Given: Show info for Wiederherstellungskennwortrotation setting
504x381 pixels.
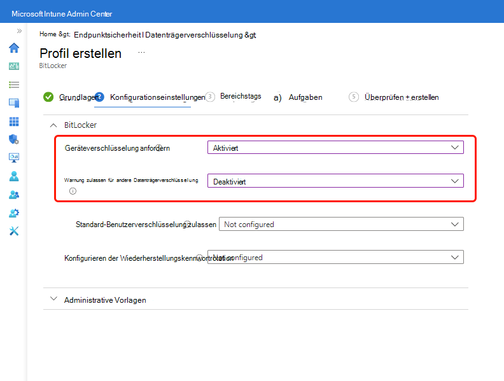Looking at the screenshot, I should point(199,258).
